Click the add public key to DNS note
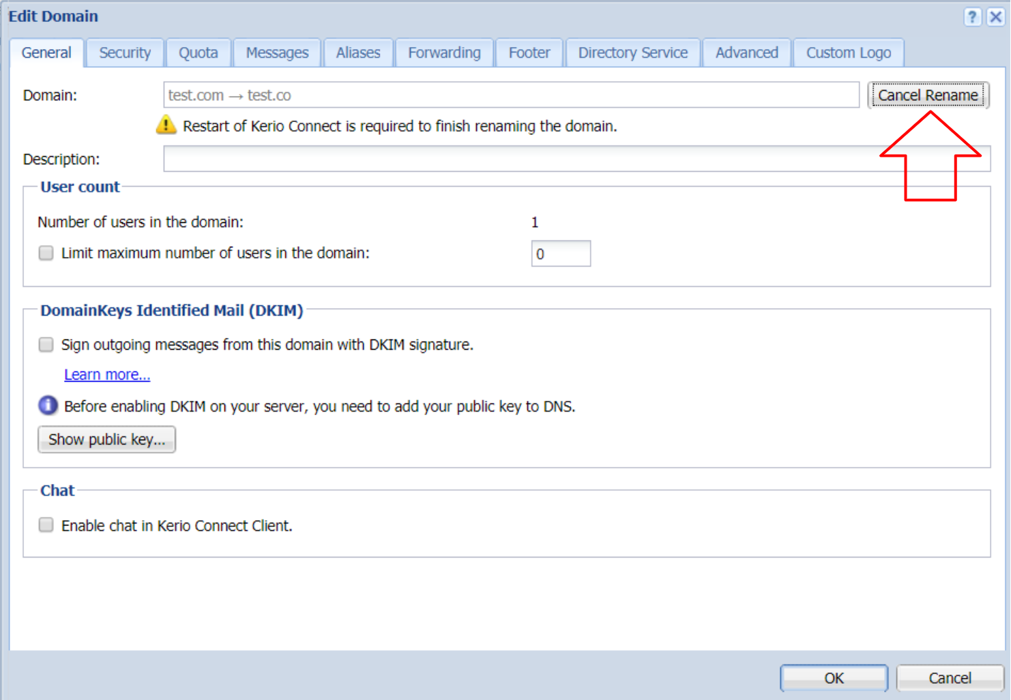 pos(320,407)
